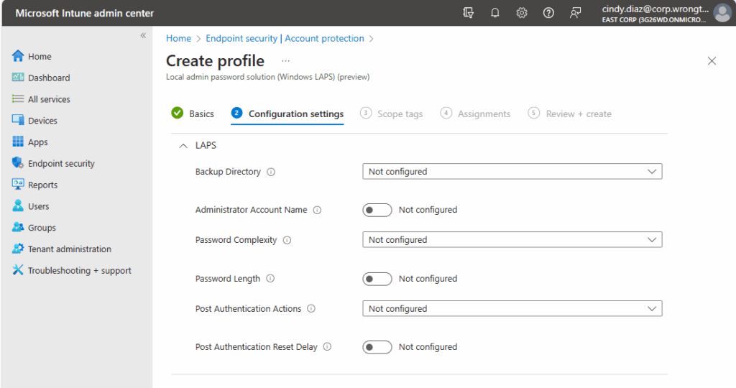Open the settings gear icon
This screenshot has width=736, height=388.
coord(522,13)
